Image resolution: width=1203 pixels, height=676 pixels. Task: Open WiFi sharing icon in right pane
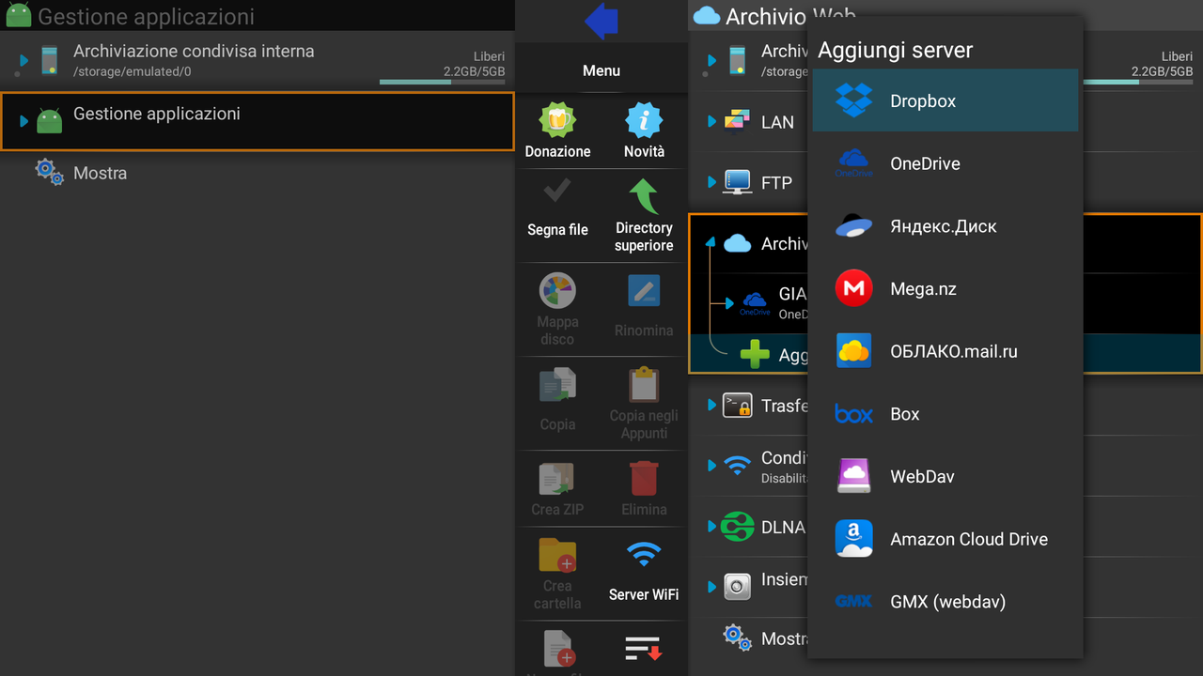click(x=737, y=464)
